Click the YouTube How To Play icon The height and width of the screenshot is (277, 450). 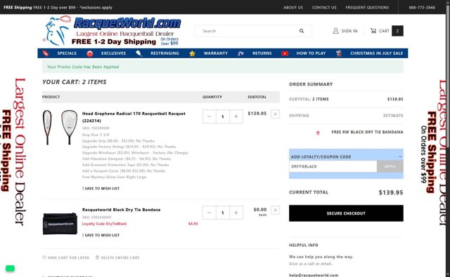click(x=285, y=53)
